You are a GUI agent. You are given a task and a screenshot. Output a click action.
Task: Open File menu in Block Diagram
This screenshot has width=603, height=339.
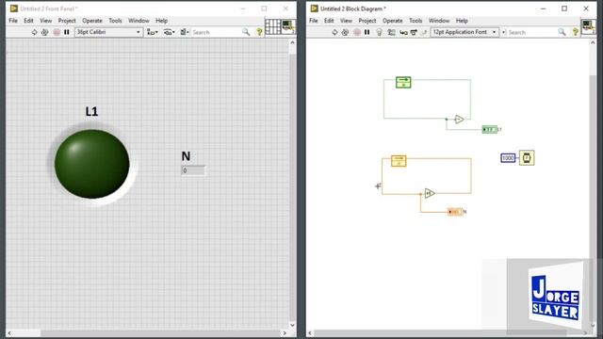(x=314, y=21)
